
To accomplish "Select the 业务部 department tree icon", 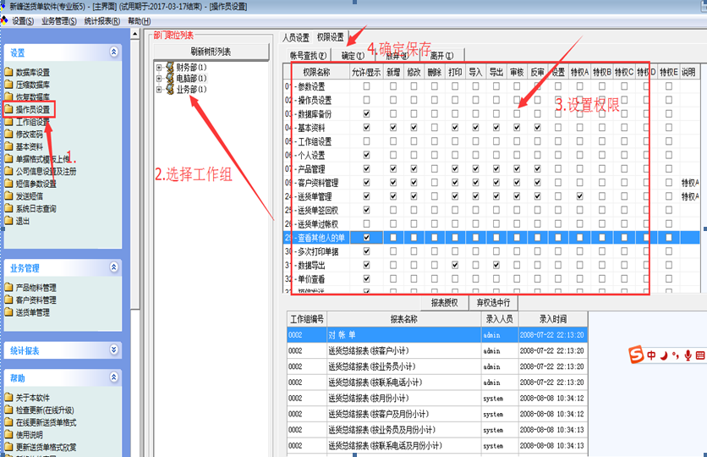I will click(x=170, y=90).
